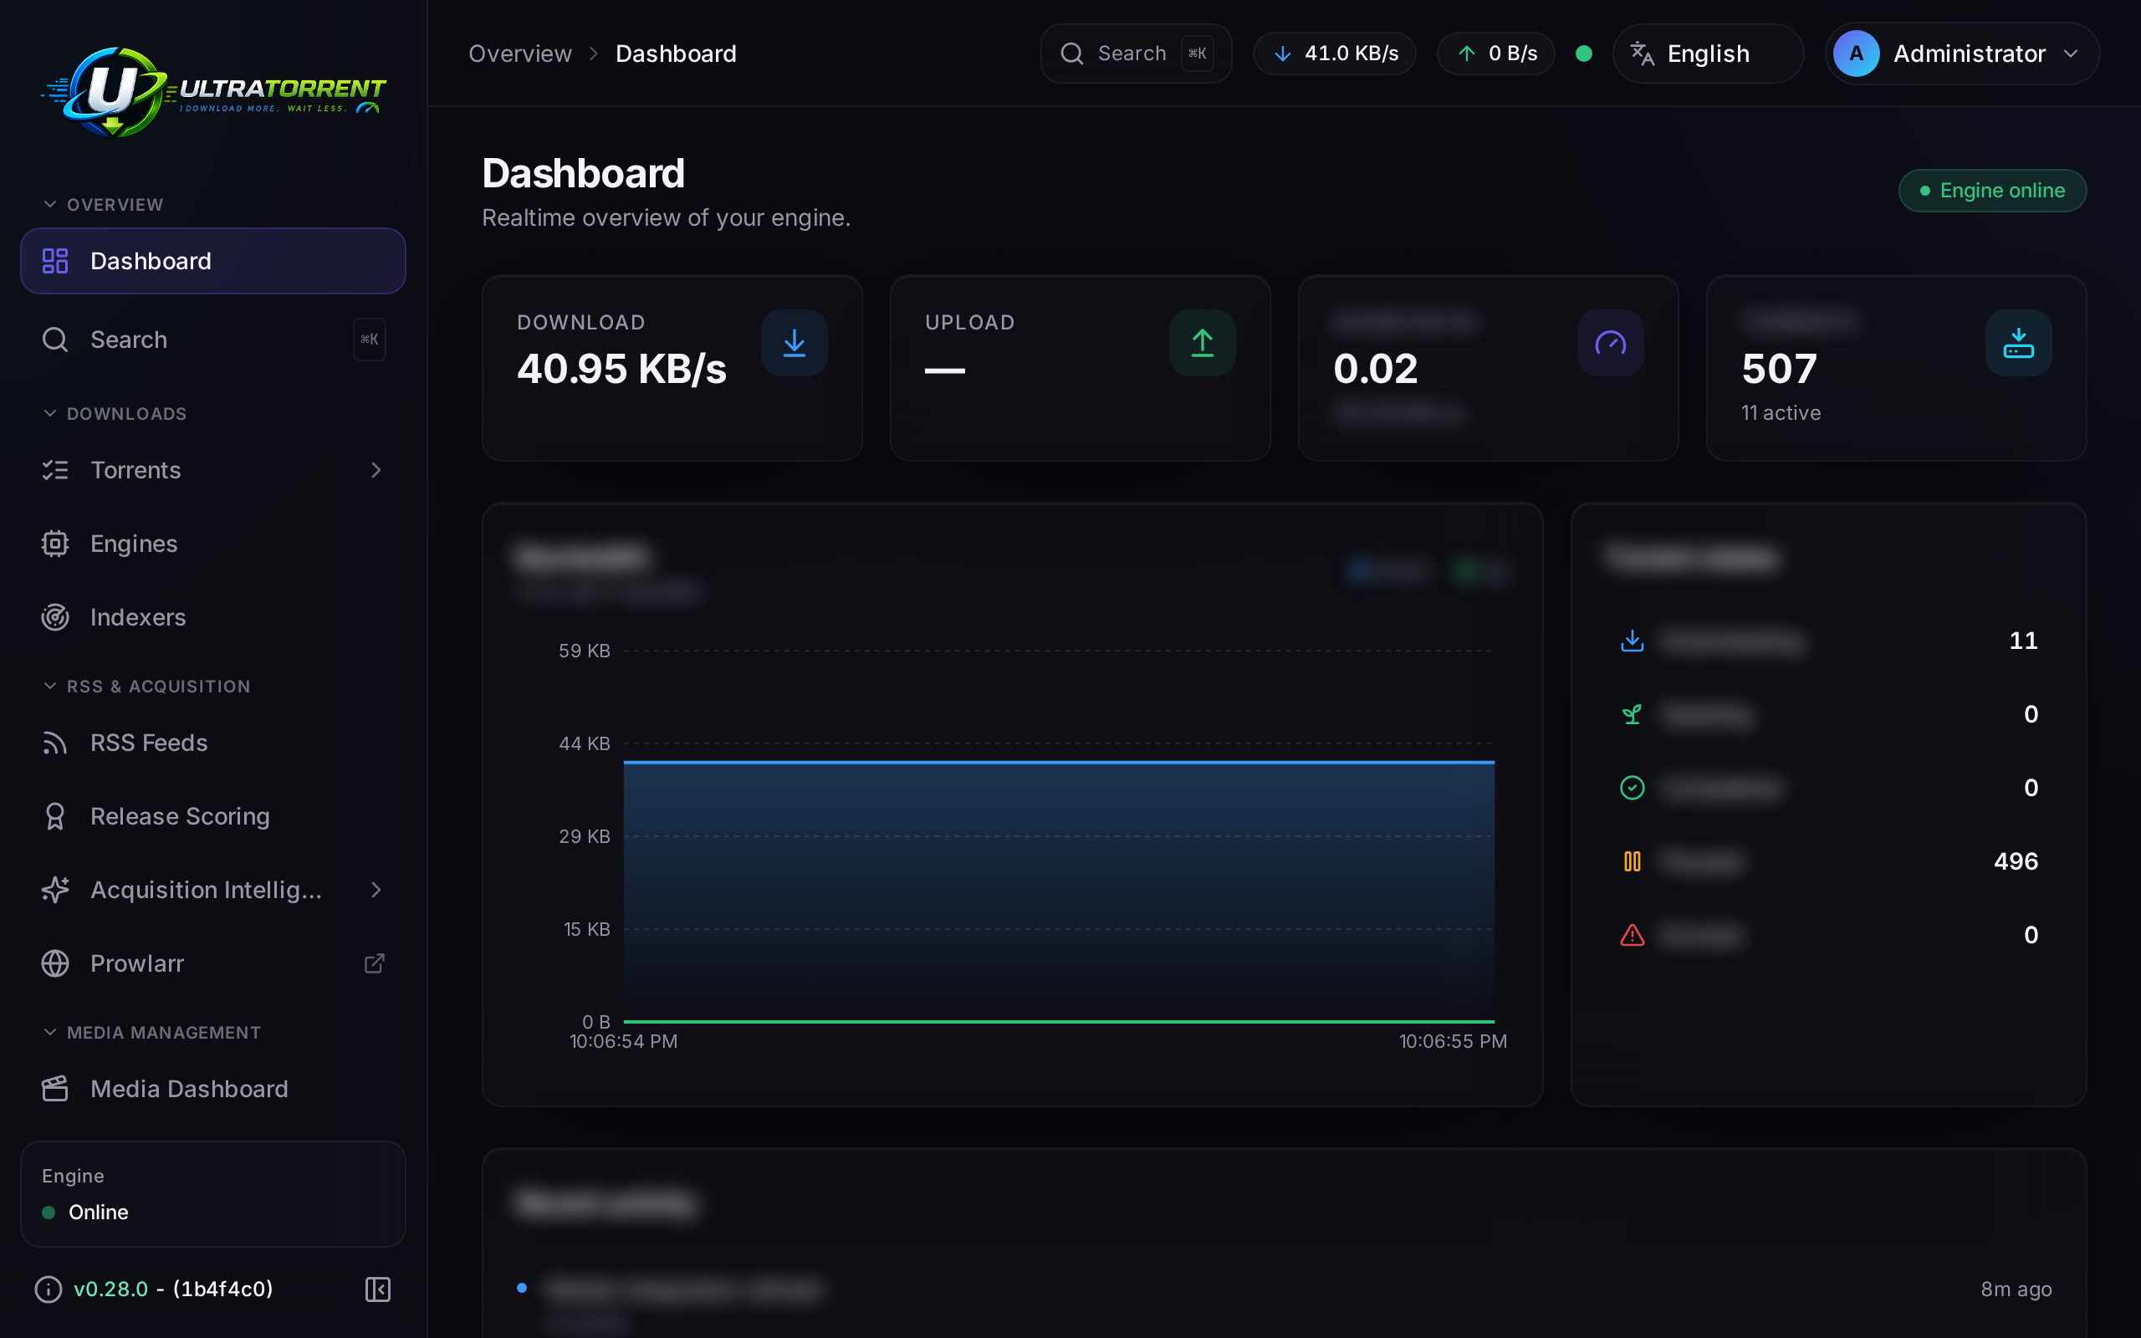Click Prowlarr external link icon

376,963
